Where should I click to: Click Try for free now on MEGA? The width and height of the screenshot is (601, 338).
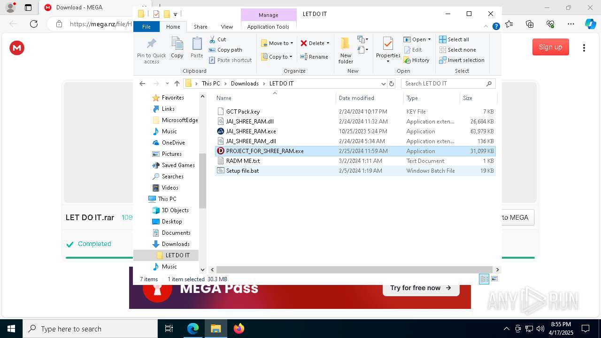point(421,288)
